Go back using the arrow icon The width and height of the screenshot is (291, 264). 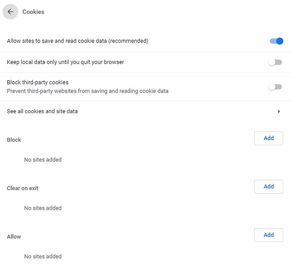(x=10, y=12)
